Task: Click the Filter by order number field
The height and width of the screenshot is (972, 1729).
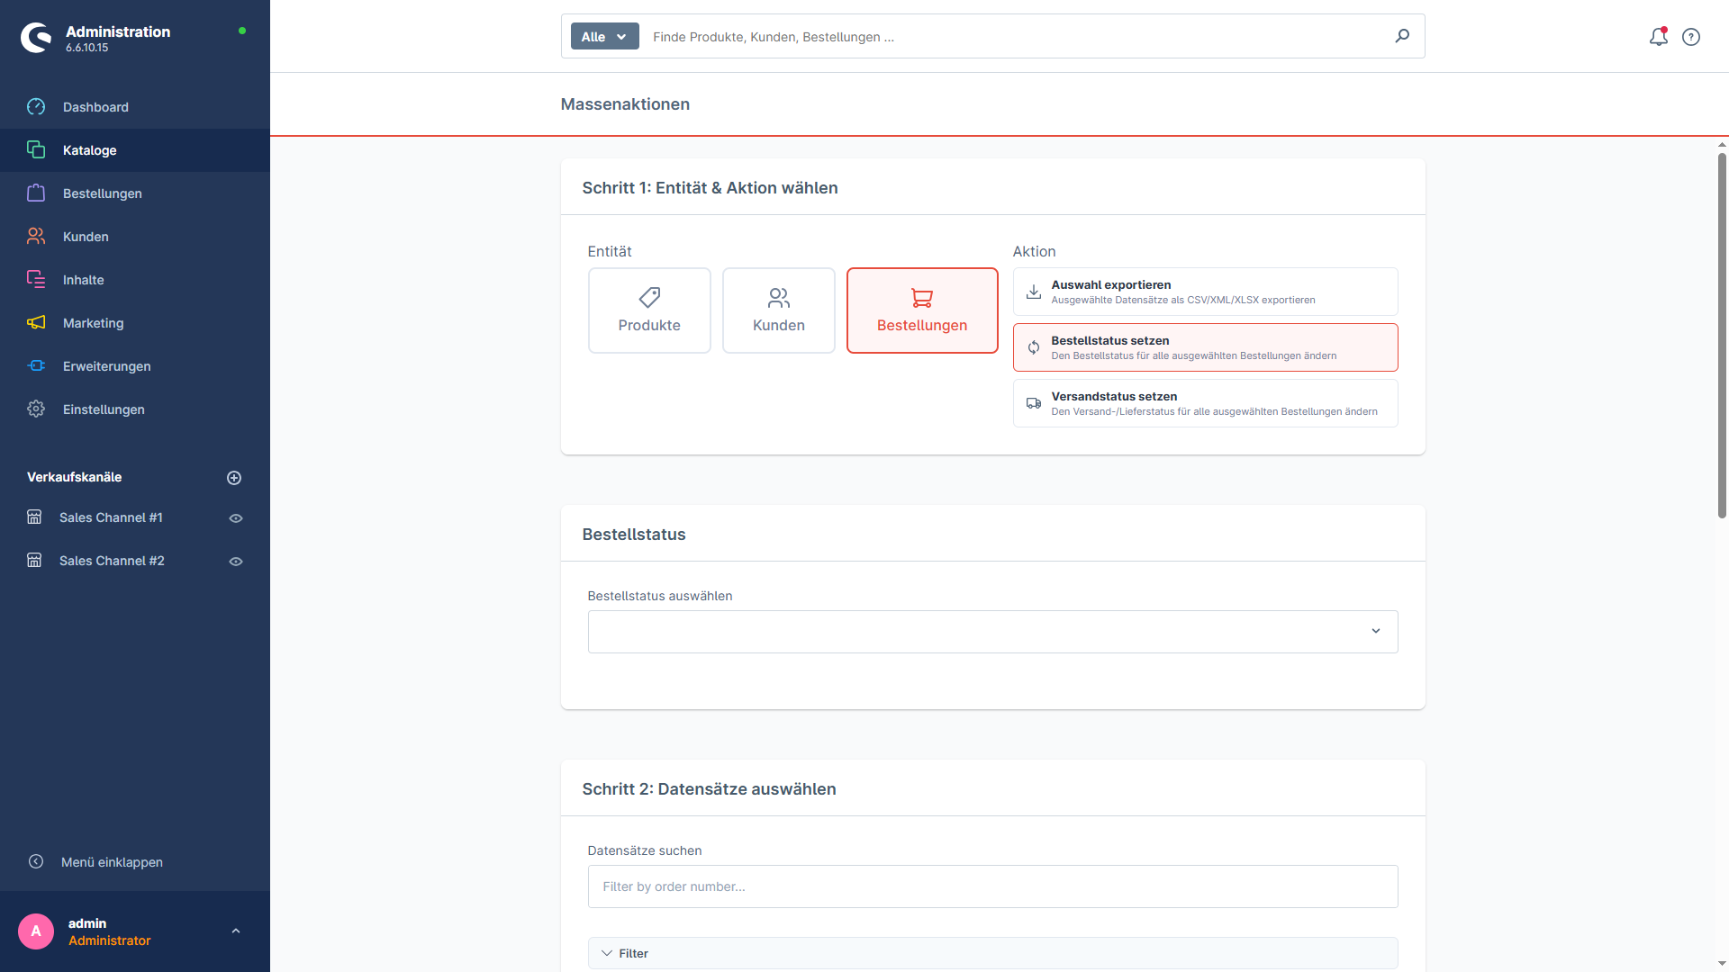Action: click(992, 886)
